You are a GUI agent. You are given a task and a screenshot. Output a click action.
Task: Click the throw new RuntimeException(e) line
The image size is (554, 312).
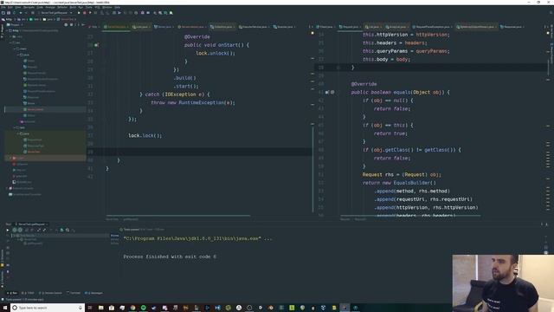coord(193,102)
